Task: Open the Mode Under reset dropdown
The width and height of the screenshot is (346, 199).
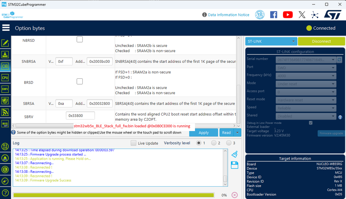Action: pos(306,84)
